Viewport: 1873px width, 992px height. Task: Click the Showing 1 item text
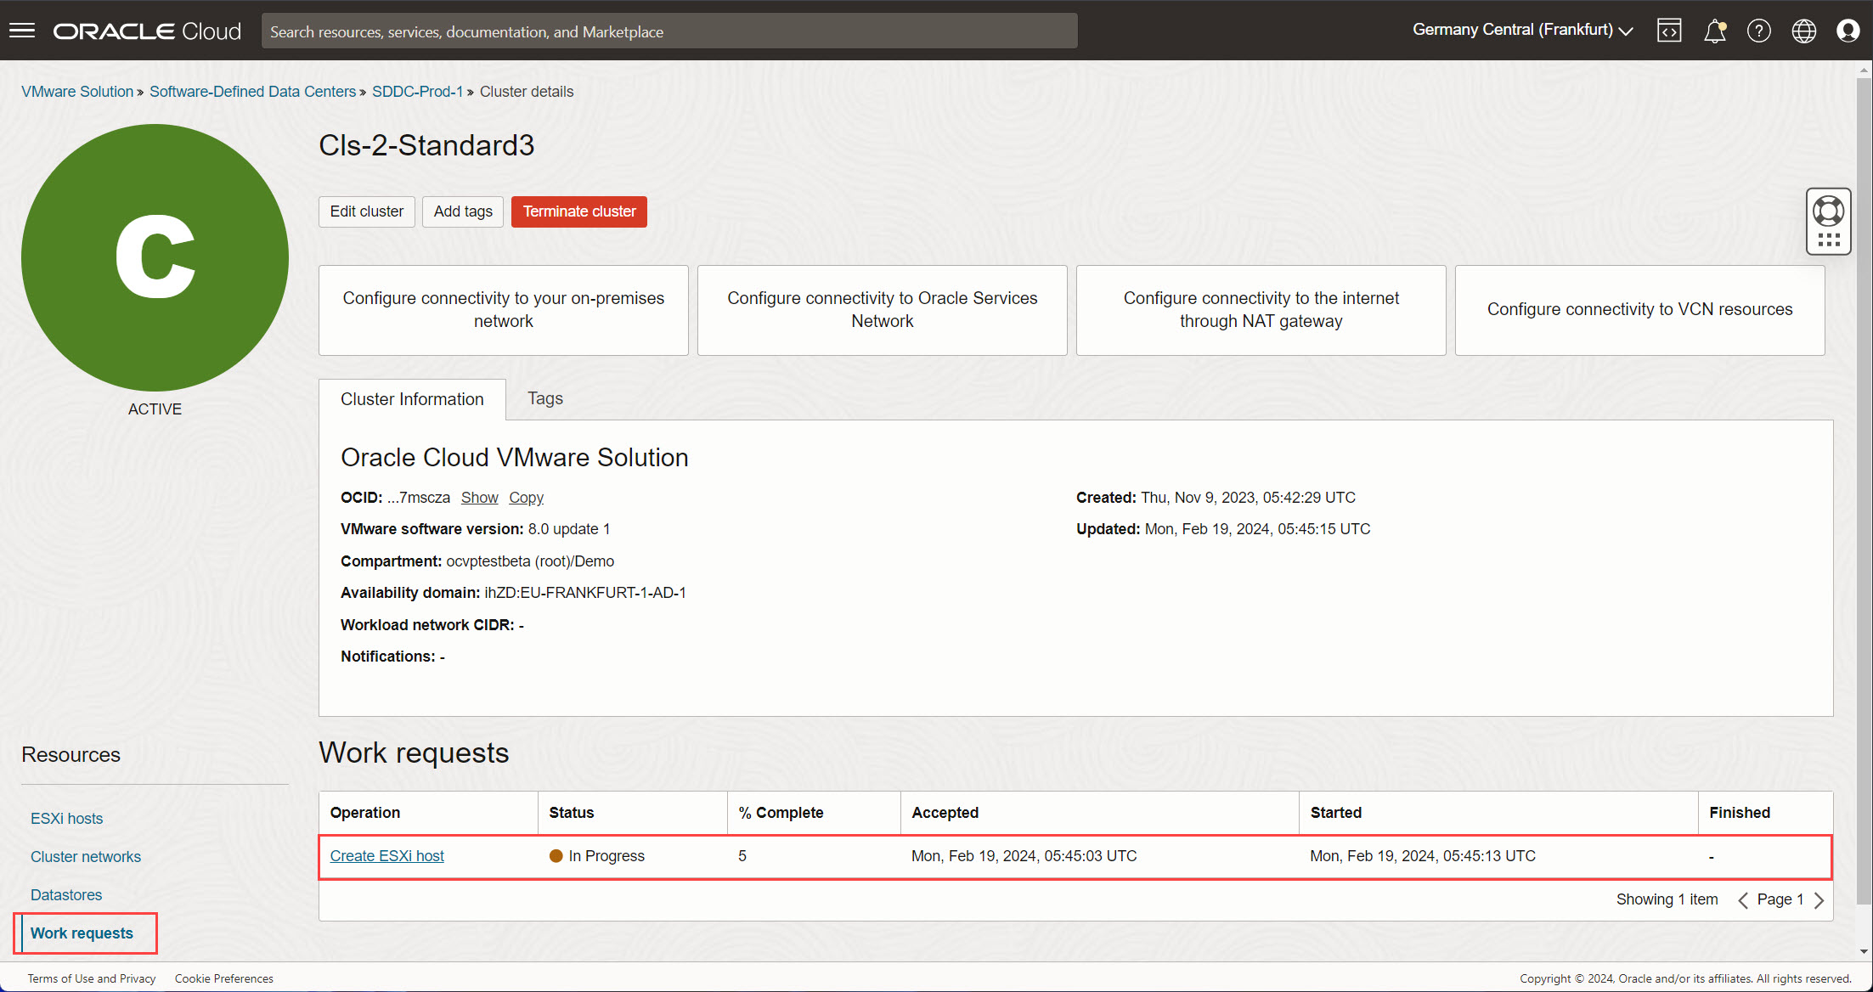[1667, 899]
